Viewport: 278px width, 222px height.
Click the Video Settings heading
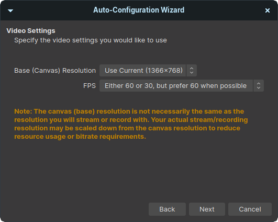click(x=31, y=31)
